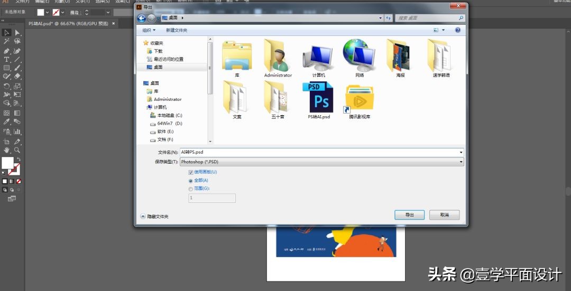The width and height of the screenshot is (571, 291).
Task: Select the Selection arrow tool
Action: point(6,33)
